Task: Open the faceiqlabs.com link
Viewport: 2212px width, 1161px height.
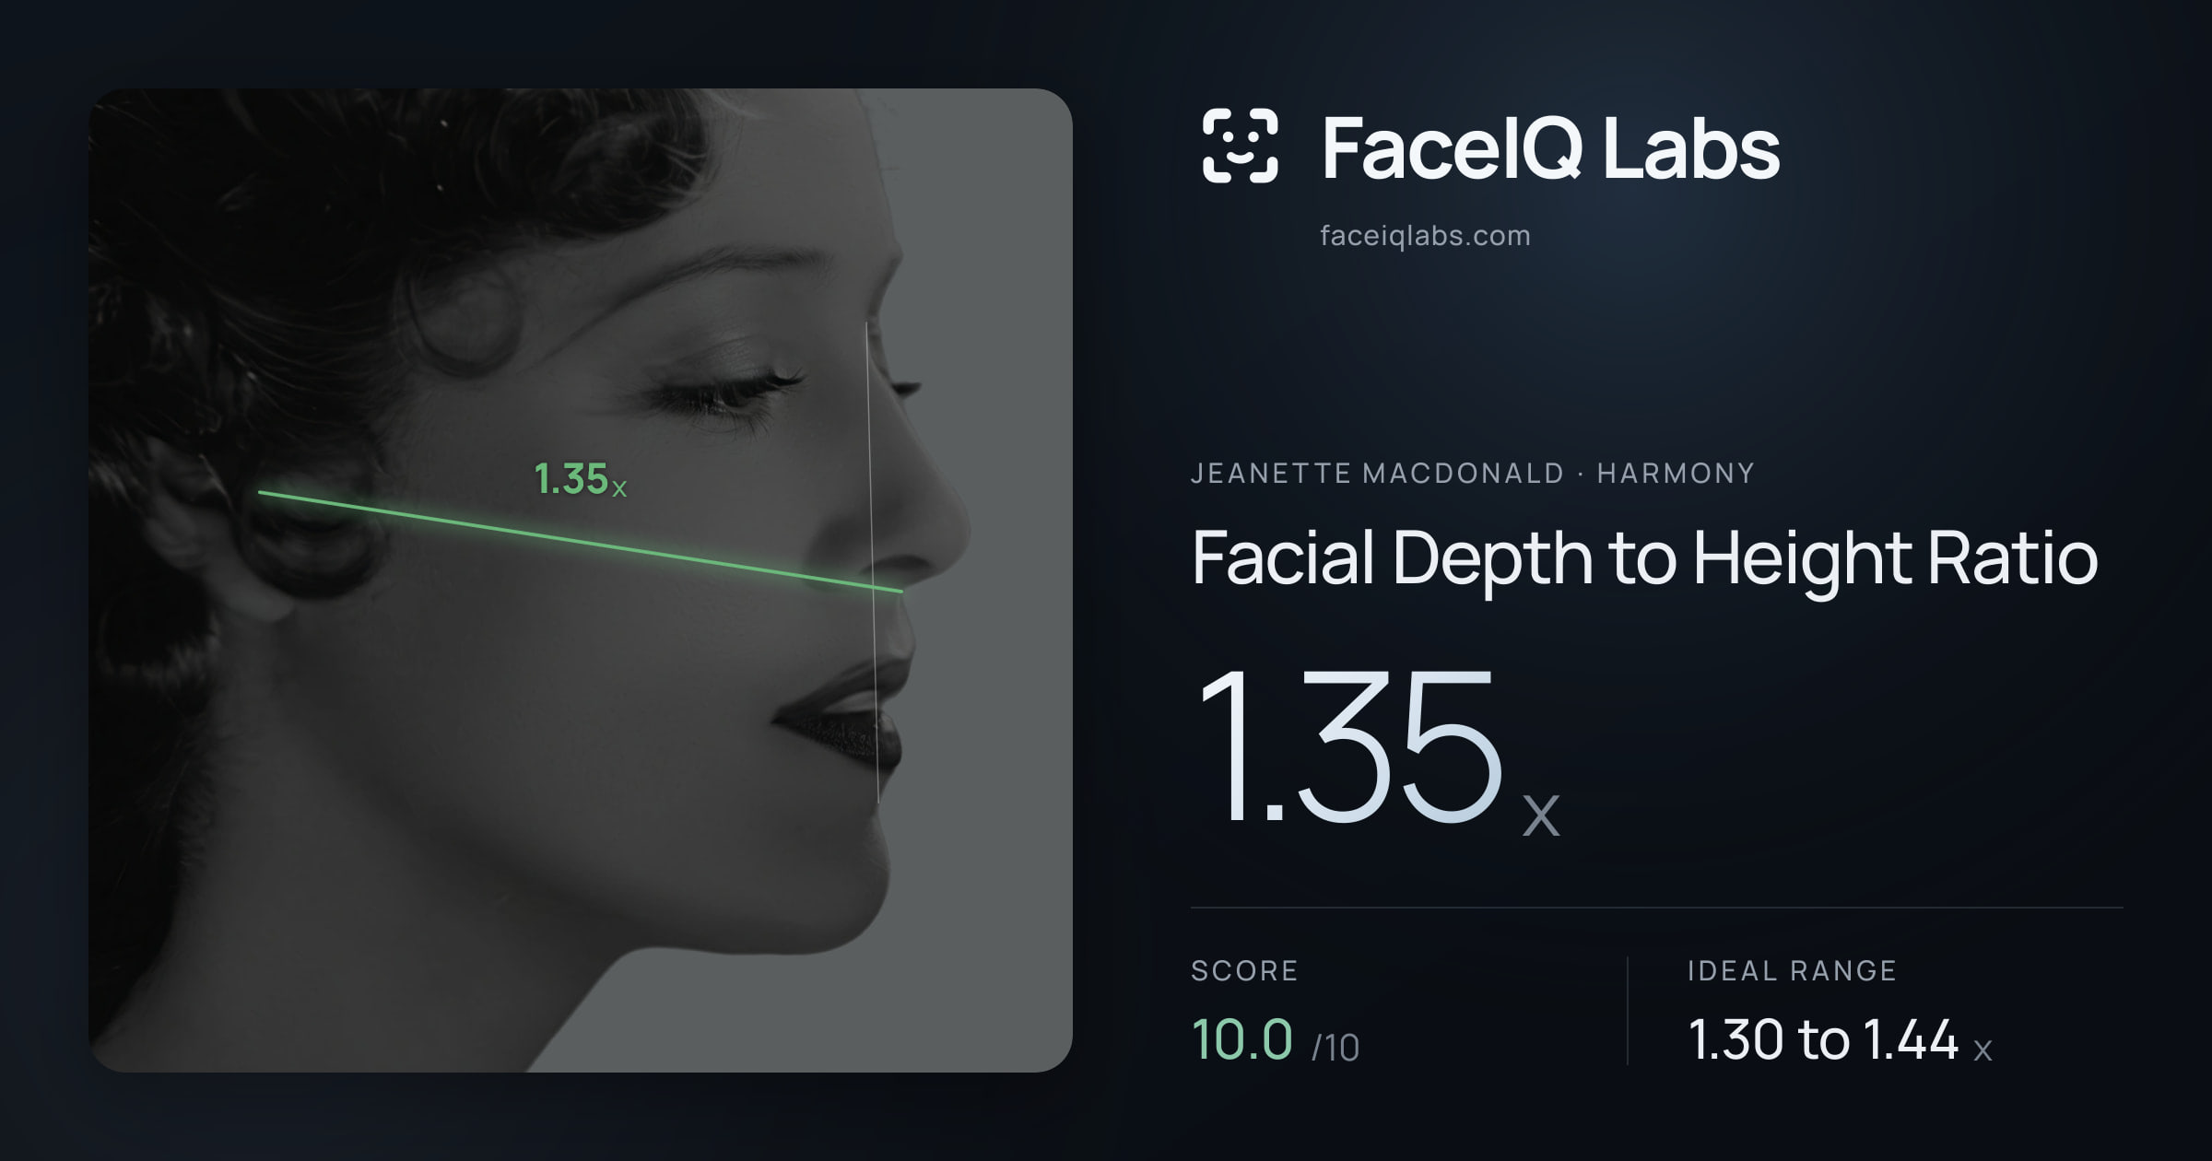Action: pyautogui.click(x=1425, y=236)
